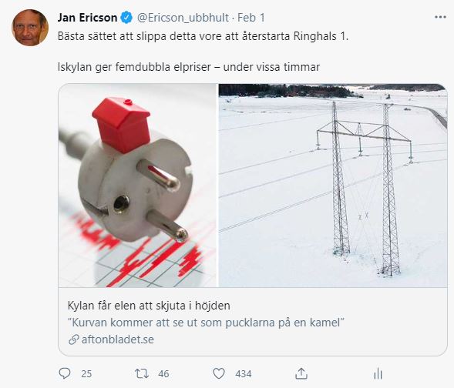The width and height of the screenshot is (454, 388).
Task: Click the blue verified badge
Action: coord(126,18)
